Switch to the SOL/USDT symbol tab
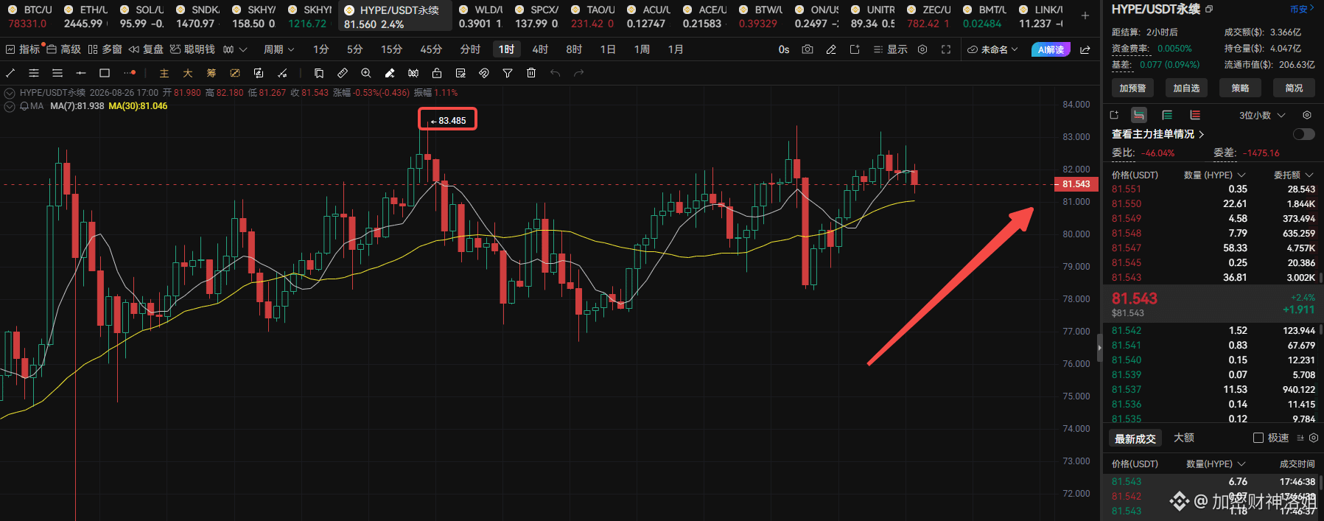The image size is (1324, 521). tap(142, 16)
